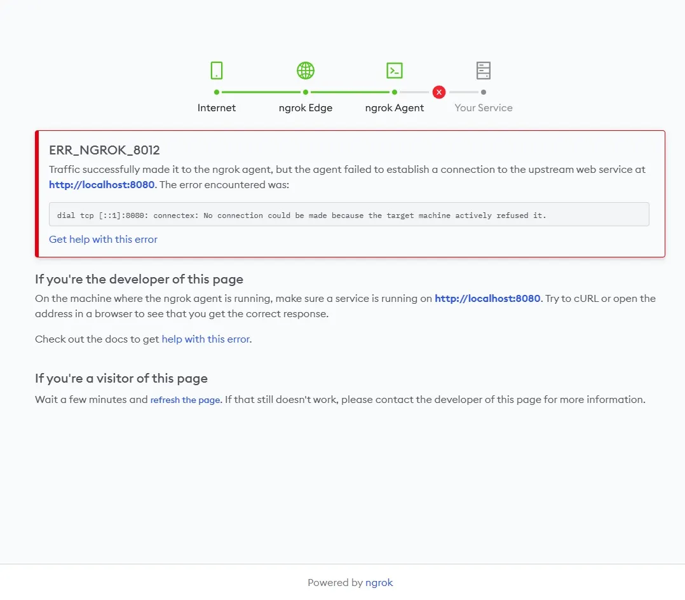This screenshot has width=685, height=600.
Task: Click the ERR_NGROK_8012 error heading
Action: pos(104,151)
